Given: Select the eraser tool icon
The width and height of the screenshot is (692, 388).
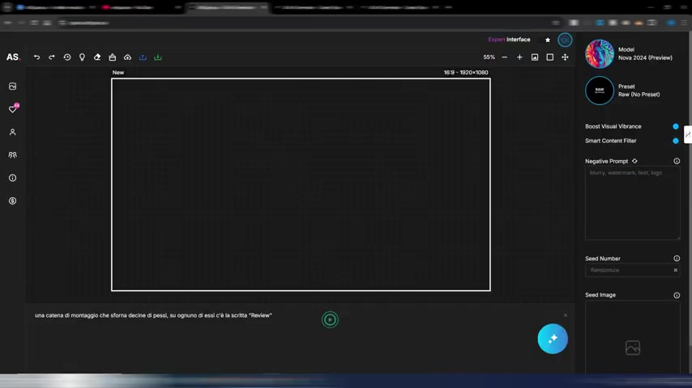Looking at the screenshot, I should 97,57.
